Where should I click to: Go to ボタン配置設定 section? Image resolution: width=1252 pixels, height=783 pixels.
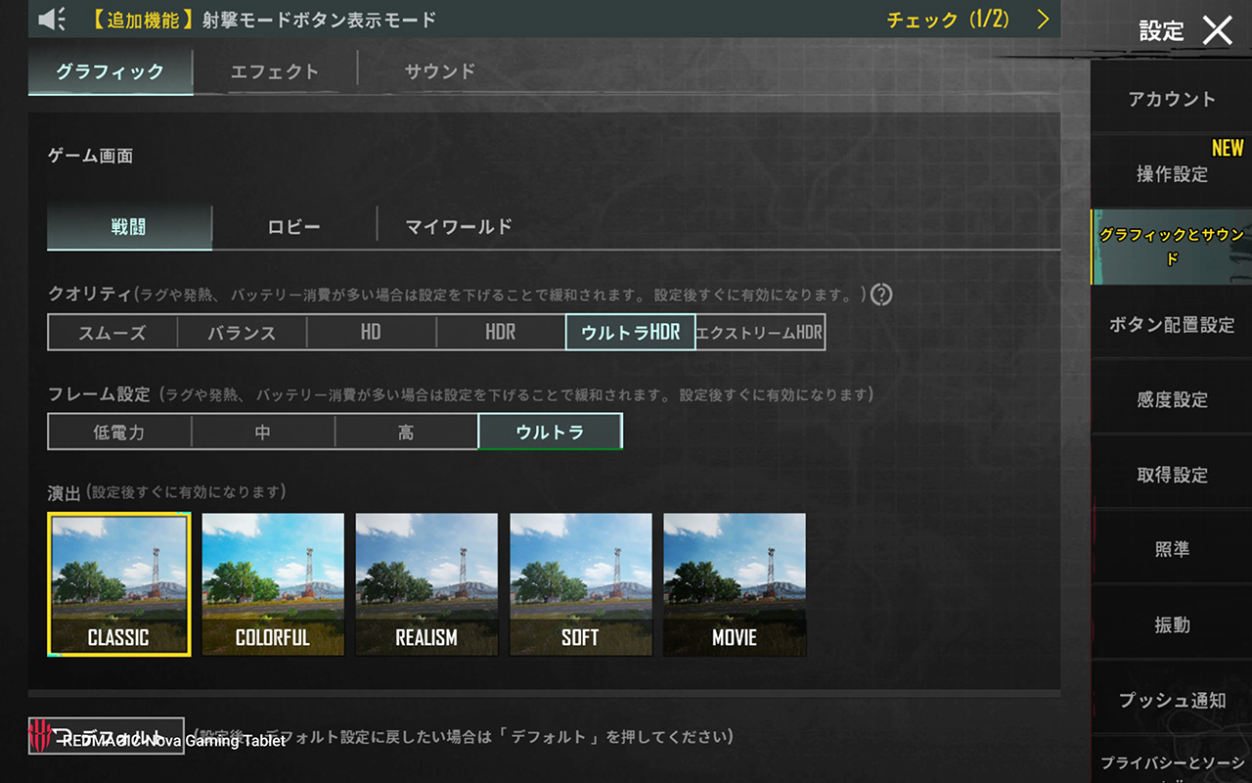pyautogui.click(x=1172, y=325)
